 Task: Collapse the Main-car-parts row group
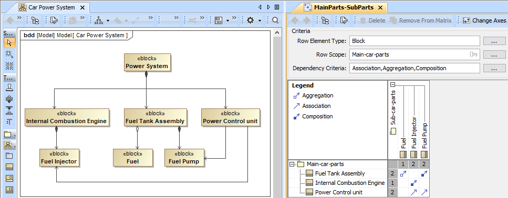[x=292, y=164]
